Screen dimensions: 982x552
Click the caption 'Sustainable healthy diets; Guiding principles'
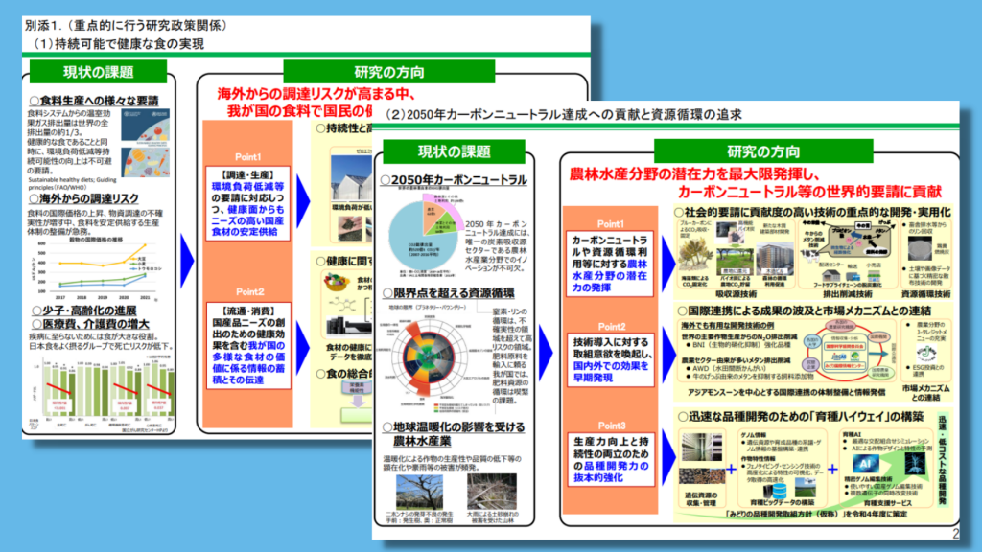72,183
